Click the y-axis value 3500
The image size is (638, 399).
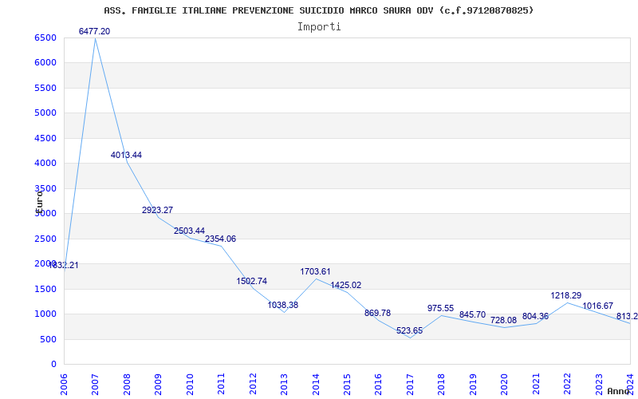(x=45, y=188)
